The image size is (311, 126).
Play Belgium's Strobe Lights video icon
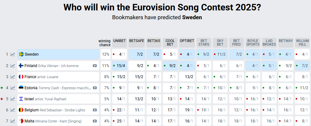(95, 110)
